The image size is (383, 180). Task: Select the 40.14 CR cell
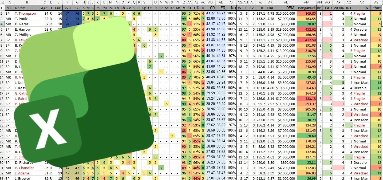(x=211, y=56)
